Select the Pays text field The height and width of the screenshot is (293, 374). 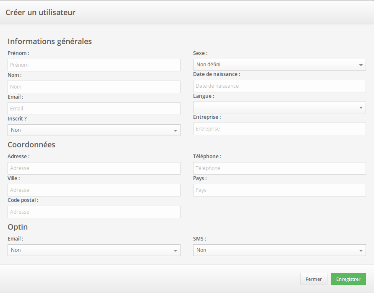click(279, 190)
